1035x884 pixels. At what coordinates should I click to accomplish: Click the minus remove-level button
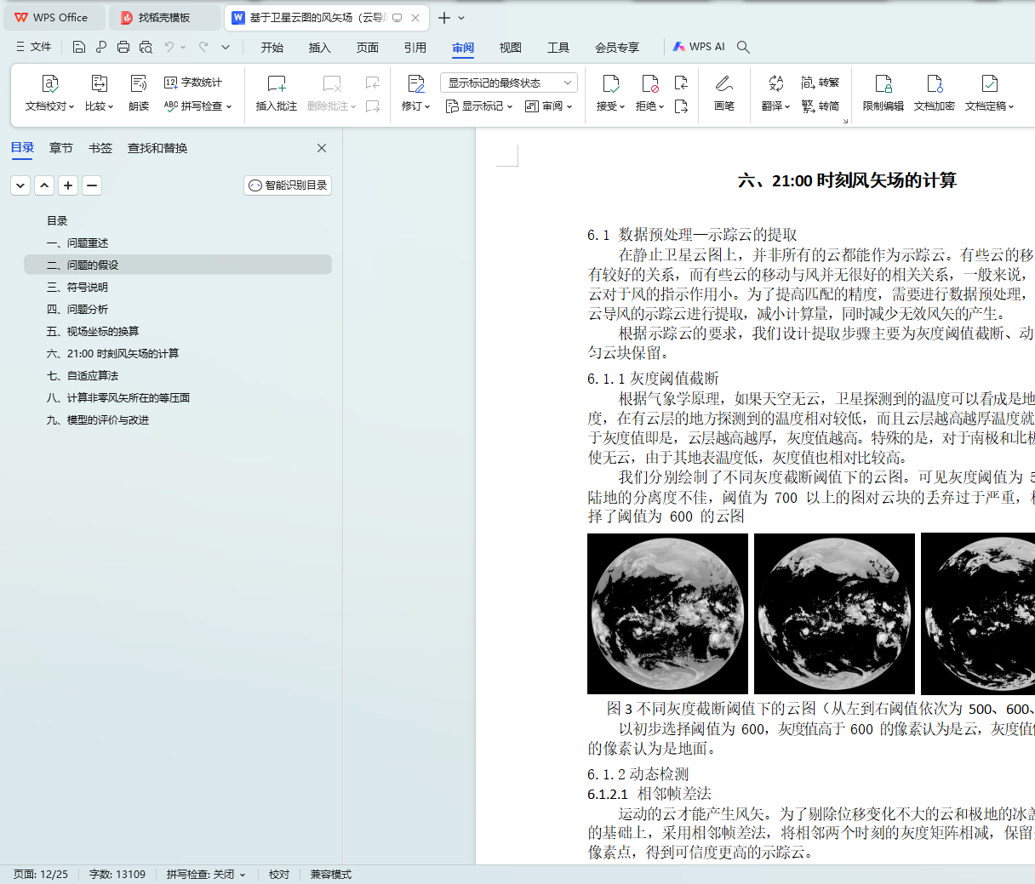click(92, 185)
